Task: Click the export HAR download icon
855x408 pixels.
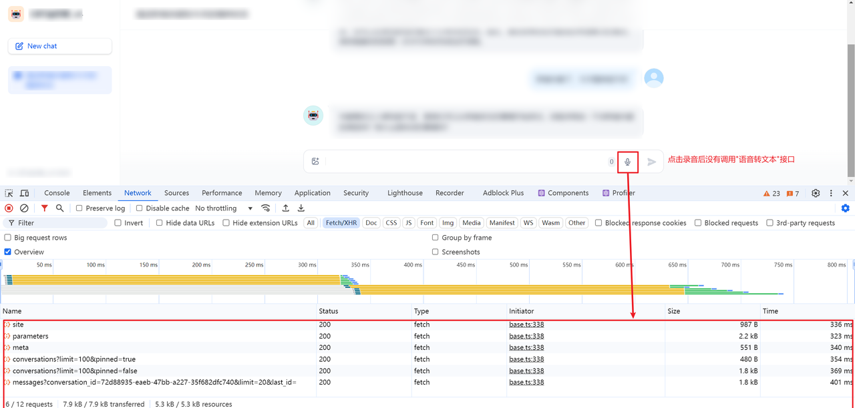Action: (x=301, y=208)
